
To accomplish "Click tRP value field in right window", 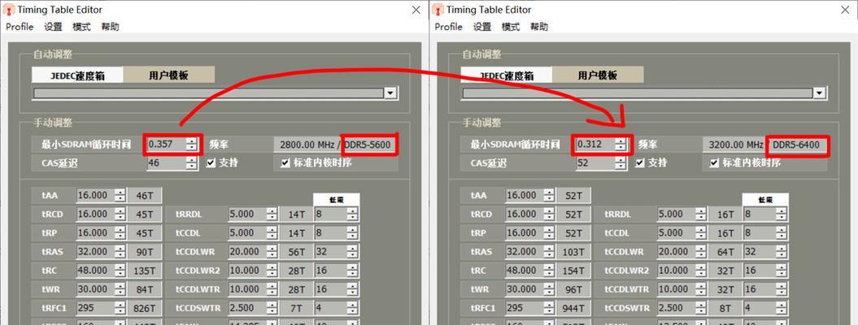I will pos(525,232).
